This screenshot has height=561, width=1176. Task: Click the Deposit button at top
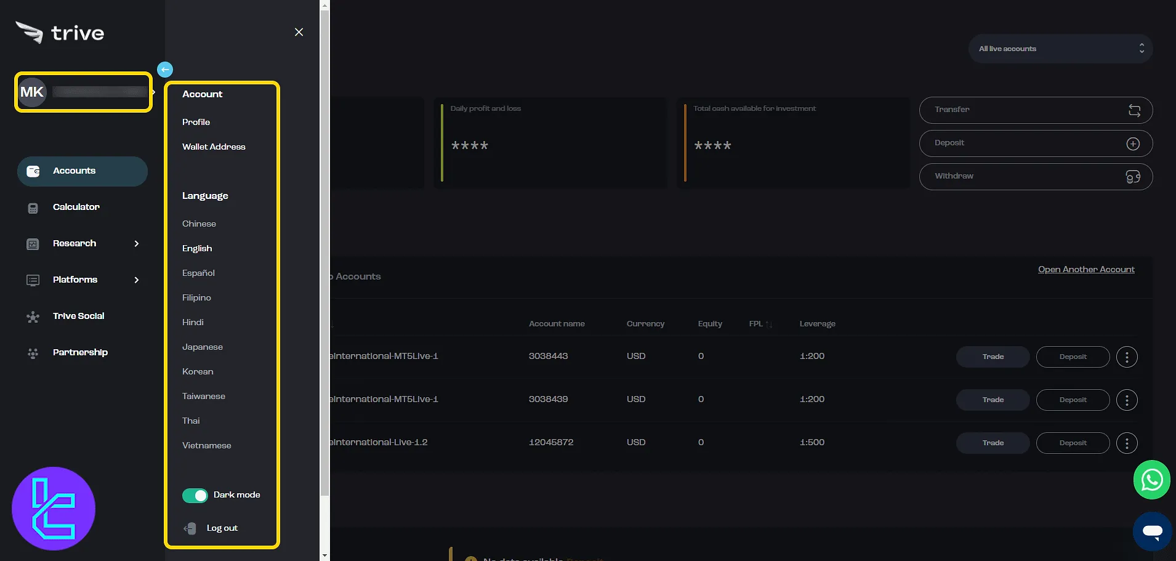1036,143
